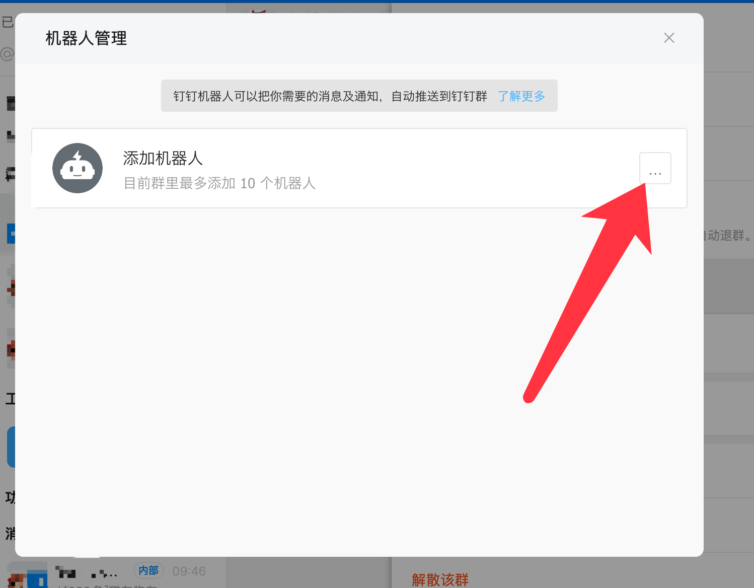The image size is (754, 588).
Task: Select the 添加机器人 title text
Action: 163,158
